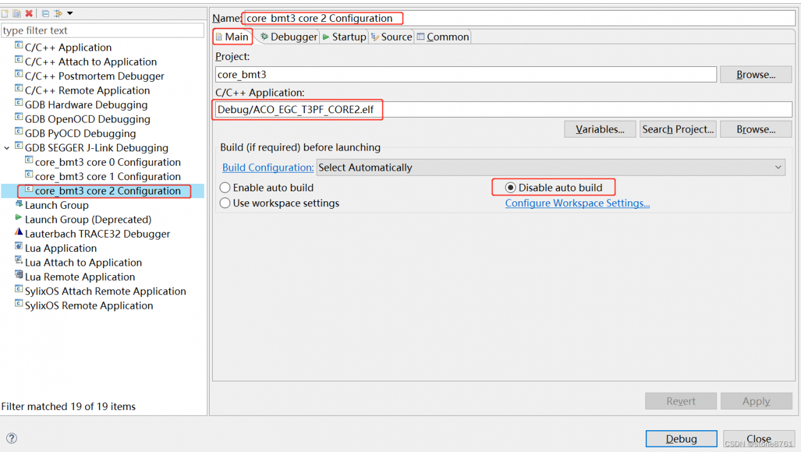Click the collapse all icon
This screenshot has height=452, width=801.
coord(46,13)
